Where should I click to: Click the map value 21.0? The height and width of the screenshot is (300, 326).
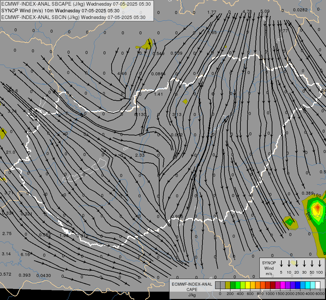point(10,152)
